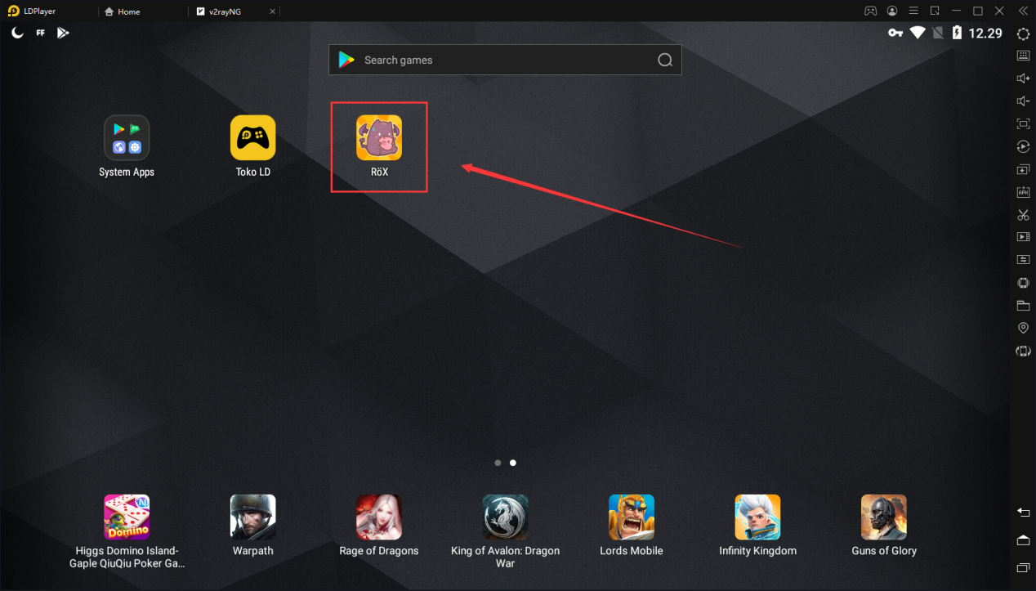The height and width of the screenshot is (591, 1036).
Task: Open keyboard mapping tool in sidebar
Action: [x=1023, y=56]
